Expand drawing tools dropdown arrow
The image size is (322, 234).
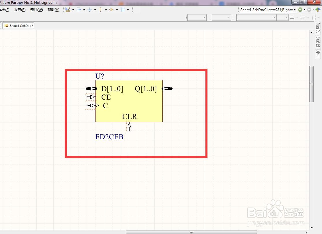(x=73, y=10)
